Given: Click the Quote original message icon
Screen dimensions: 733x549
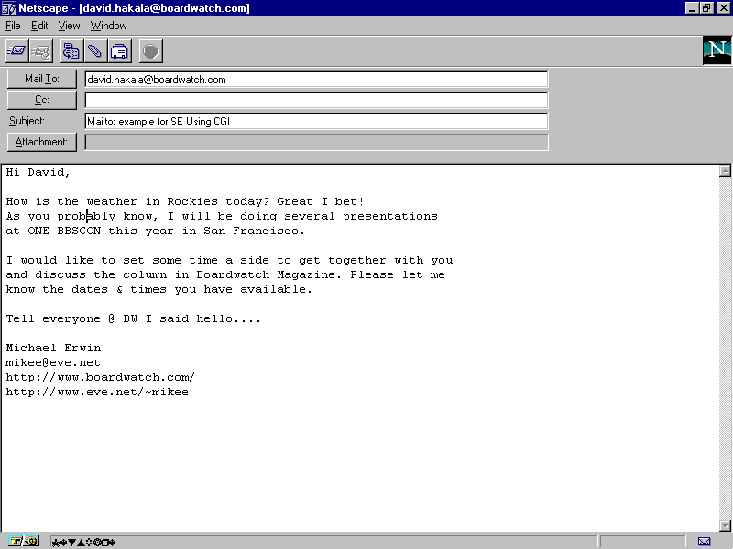Looking at the screenshot, I should [x=71, y=50].
